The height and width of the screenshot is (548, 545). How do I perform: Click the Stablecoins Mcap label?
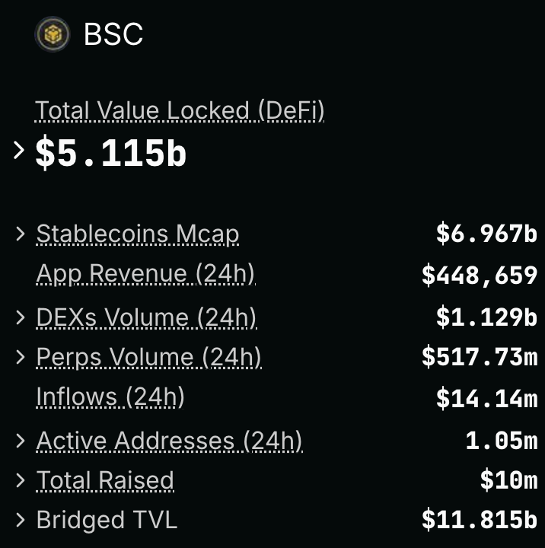(138, 234)
